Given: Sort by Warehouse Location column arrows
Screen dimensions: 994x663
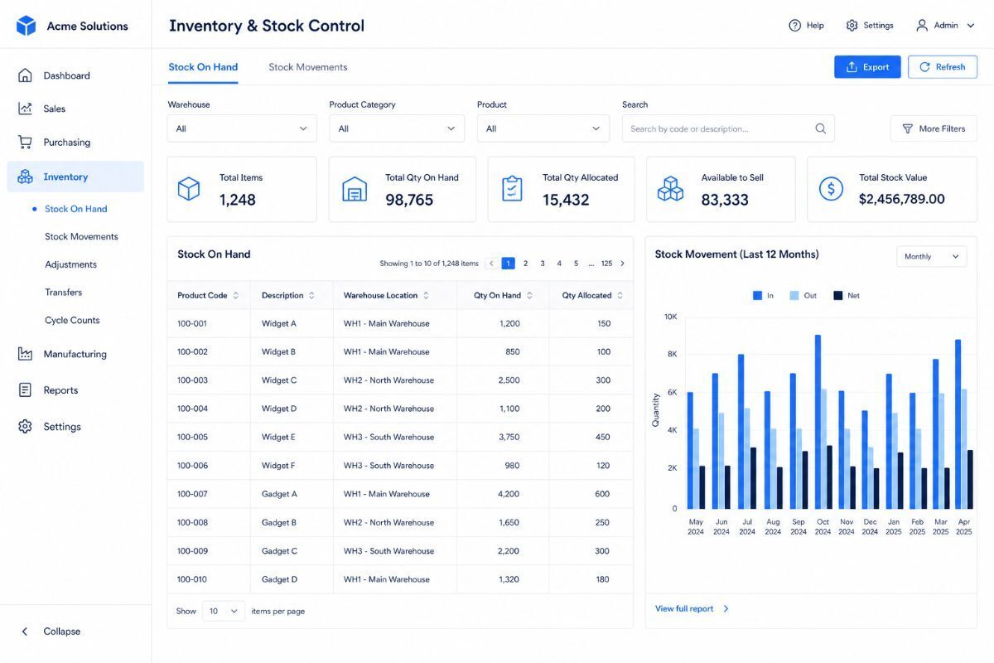Looking at the screenshot, I should [426, 295].
